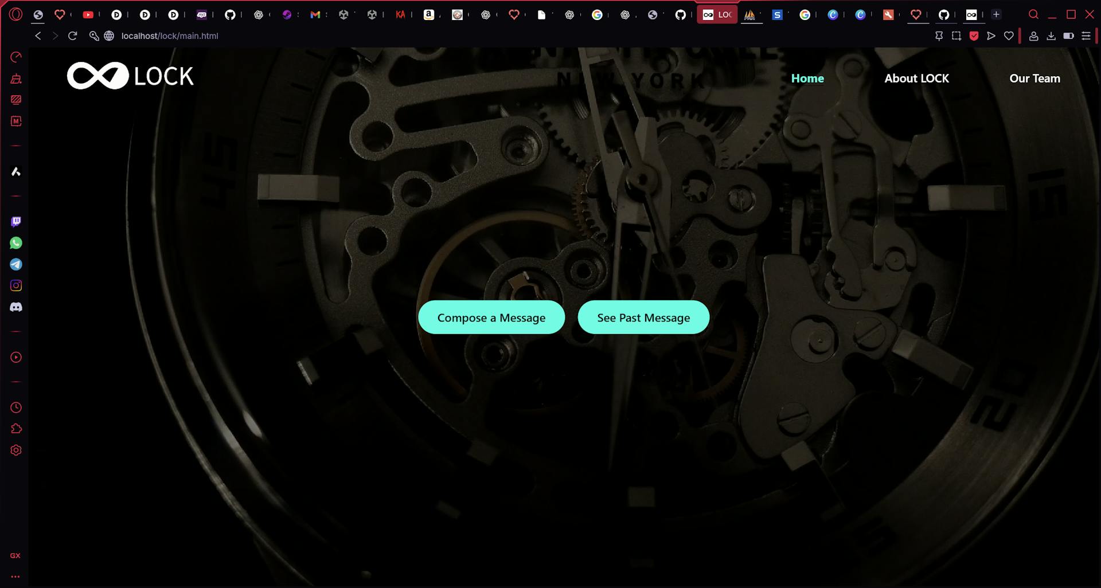Switch to the blue S tab
This screenshot has height=588, width=1101.
point(777,14)
